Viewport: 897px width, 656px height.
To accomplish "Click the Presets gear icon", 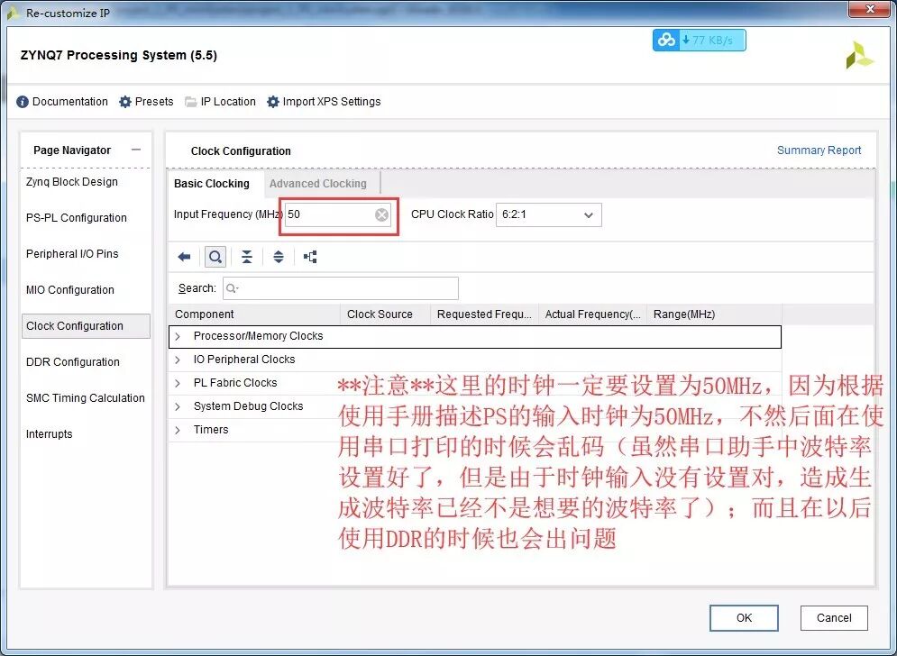I will [x=124, y=102].
